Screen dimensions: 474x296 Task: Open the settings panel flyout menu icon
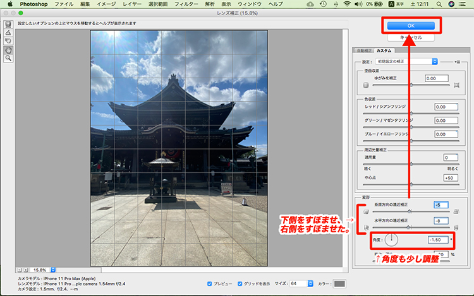(x=458, y=62)
